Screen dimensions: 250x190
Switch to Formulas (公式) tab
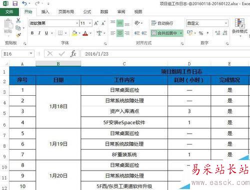click(87, 11)
